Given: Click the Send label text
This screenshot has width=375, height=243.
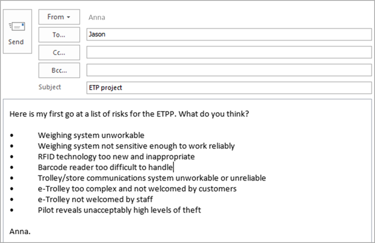Looking at the screenshot, I should pyautogui.click(x=16, y=42).
